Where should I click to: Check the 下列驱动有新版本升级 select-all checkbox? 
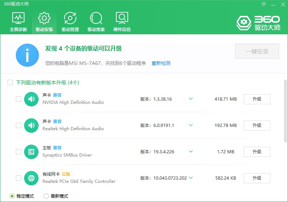point(10,82)
